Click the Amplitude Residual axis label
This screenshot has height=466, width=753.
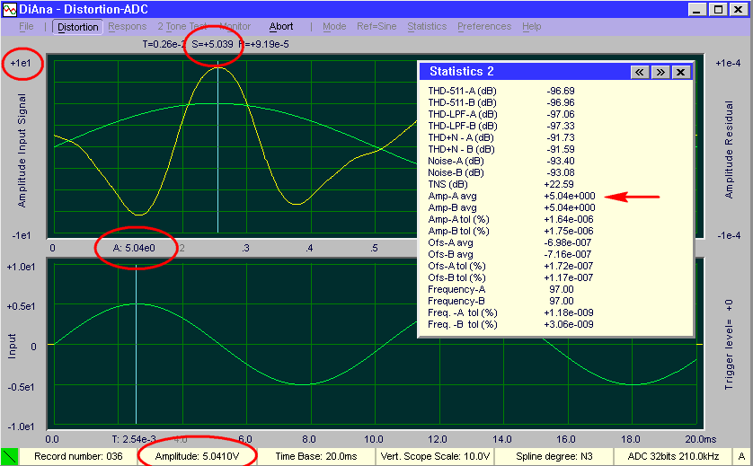pos(729,149)
